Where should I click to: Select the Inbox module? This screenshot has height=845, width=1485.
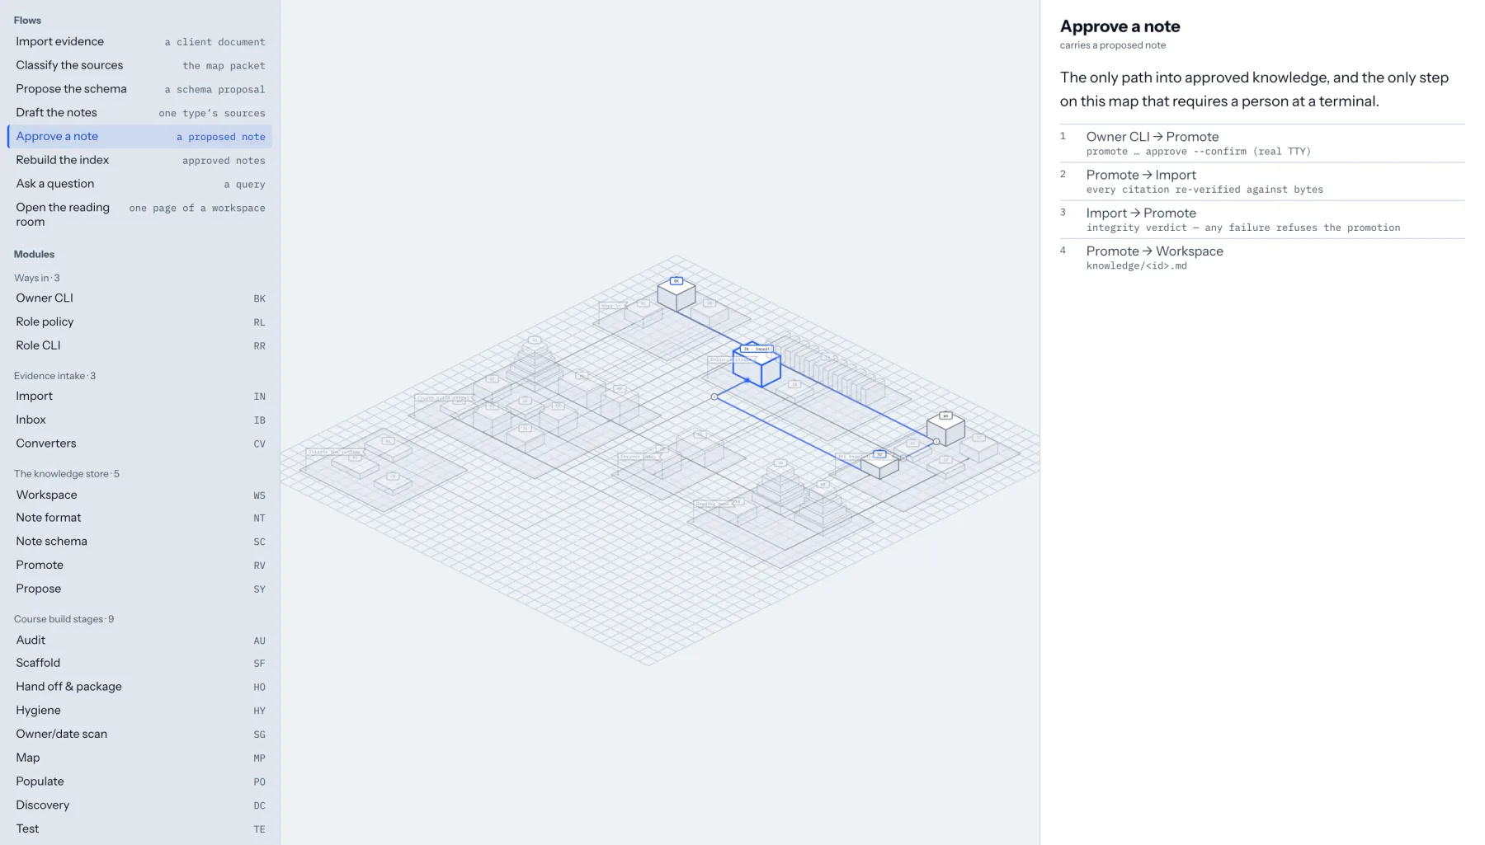coord(139,420)
